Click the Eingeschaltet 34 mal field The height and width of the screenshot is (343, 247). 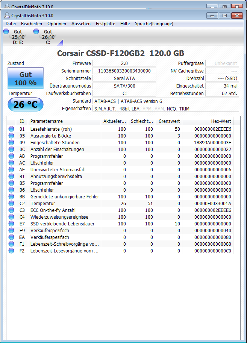222,86
